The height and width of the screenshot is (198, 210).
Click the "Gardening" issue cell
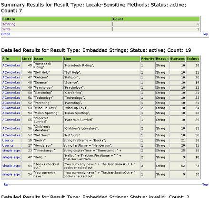pos(48,93)
